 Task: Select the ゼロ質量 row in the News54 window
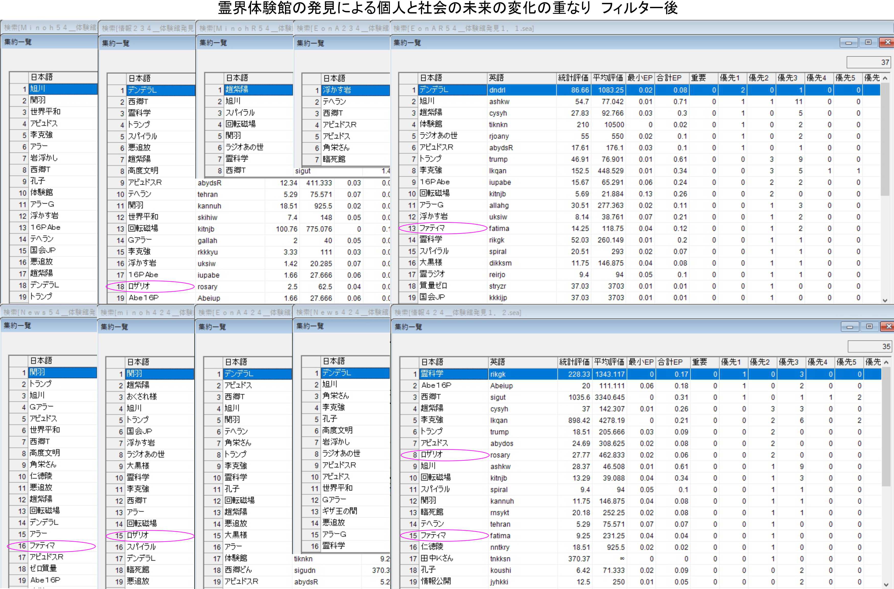coord(53,569)
